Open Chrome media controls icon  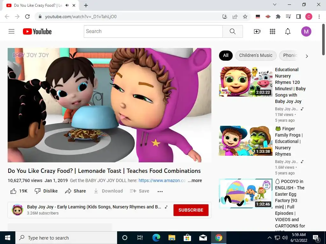(288, 17)
